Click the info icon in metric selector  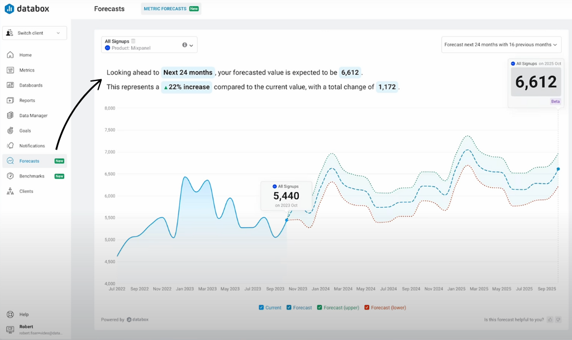pos(184,45)
